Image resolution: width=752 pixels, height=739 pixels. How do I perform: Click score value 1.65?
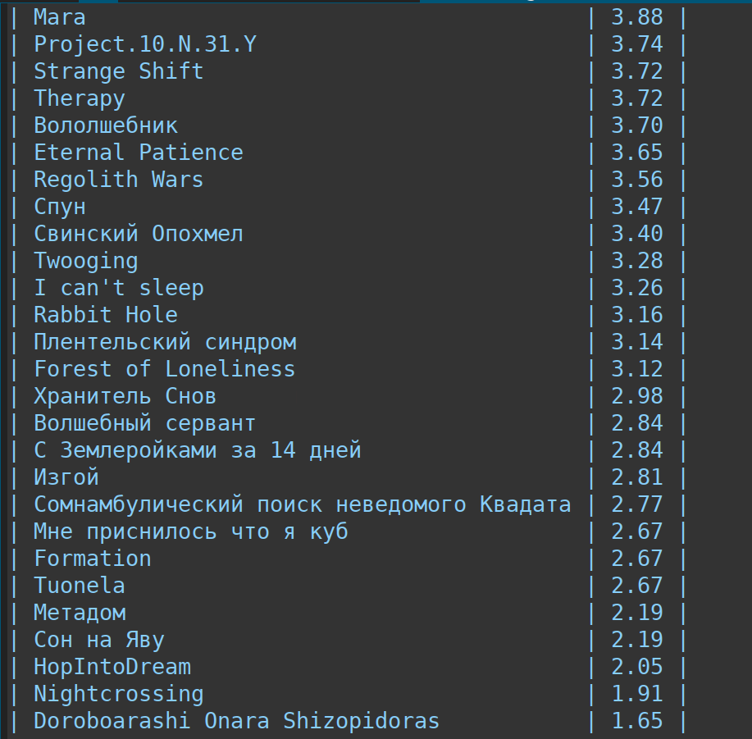point(637,722)
